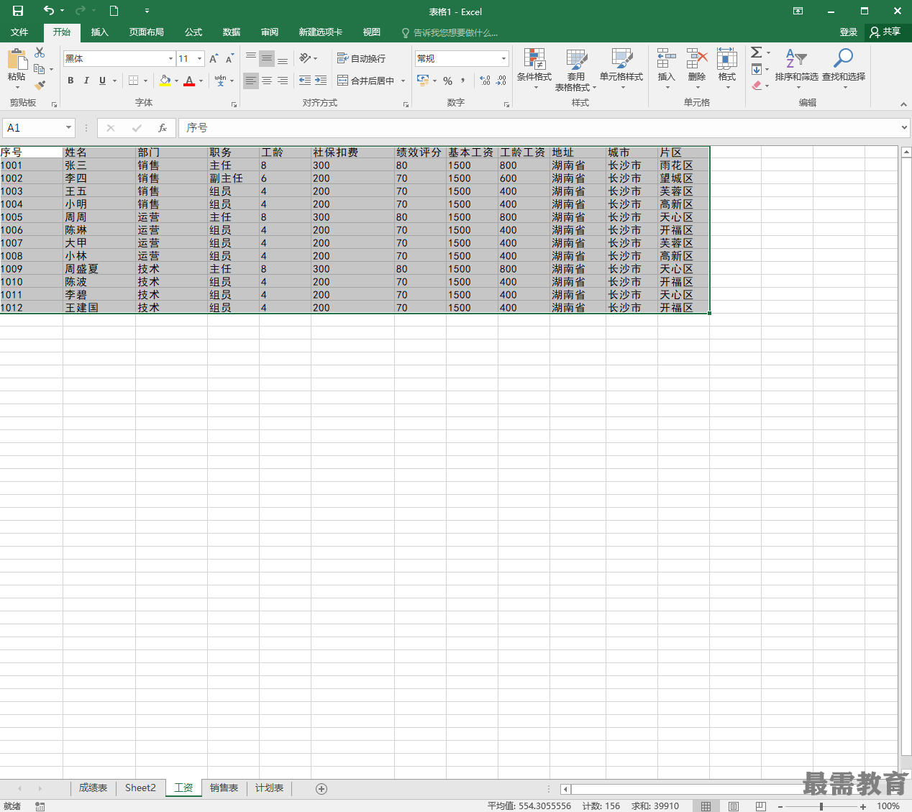912x812 pixels.
Task: Click the formula bar input showing 序号
Action: point(538,128)
